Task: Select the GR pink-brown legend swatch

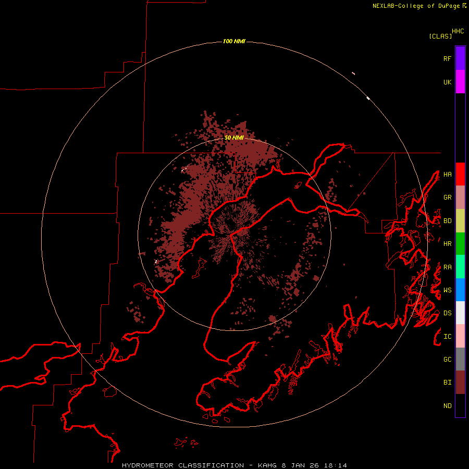Action: pyautogui.click(x=460, y=198)
